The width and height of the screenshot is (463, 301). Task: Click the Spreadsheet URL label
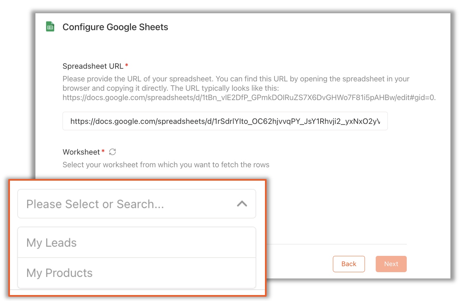[x=93, y=66]
